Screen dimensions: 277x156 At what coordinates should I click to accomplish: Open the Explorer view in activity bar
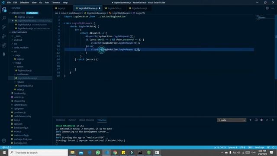pos(4,9)
